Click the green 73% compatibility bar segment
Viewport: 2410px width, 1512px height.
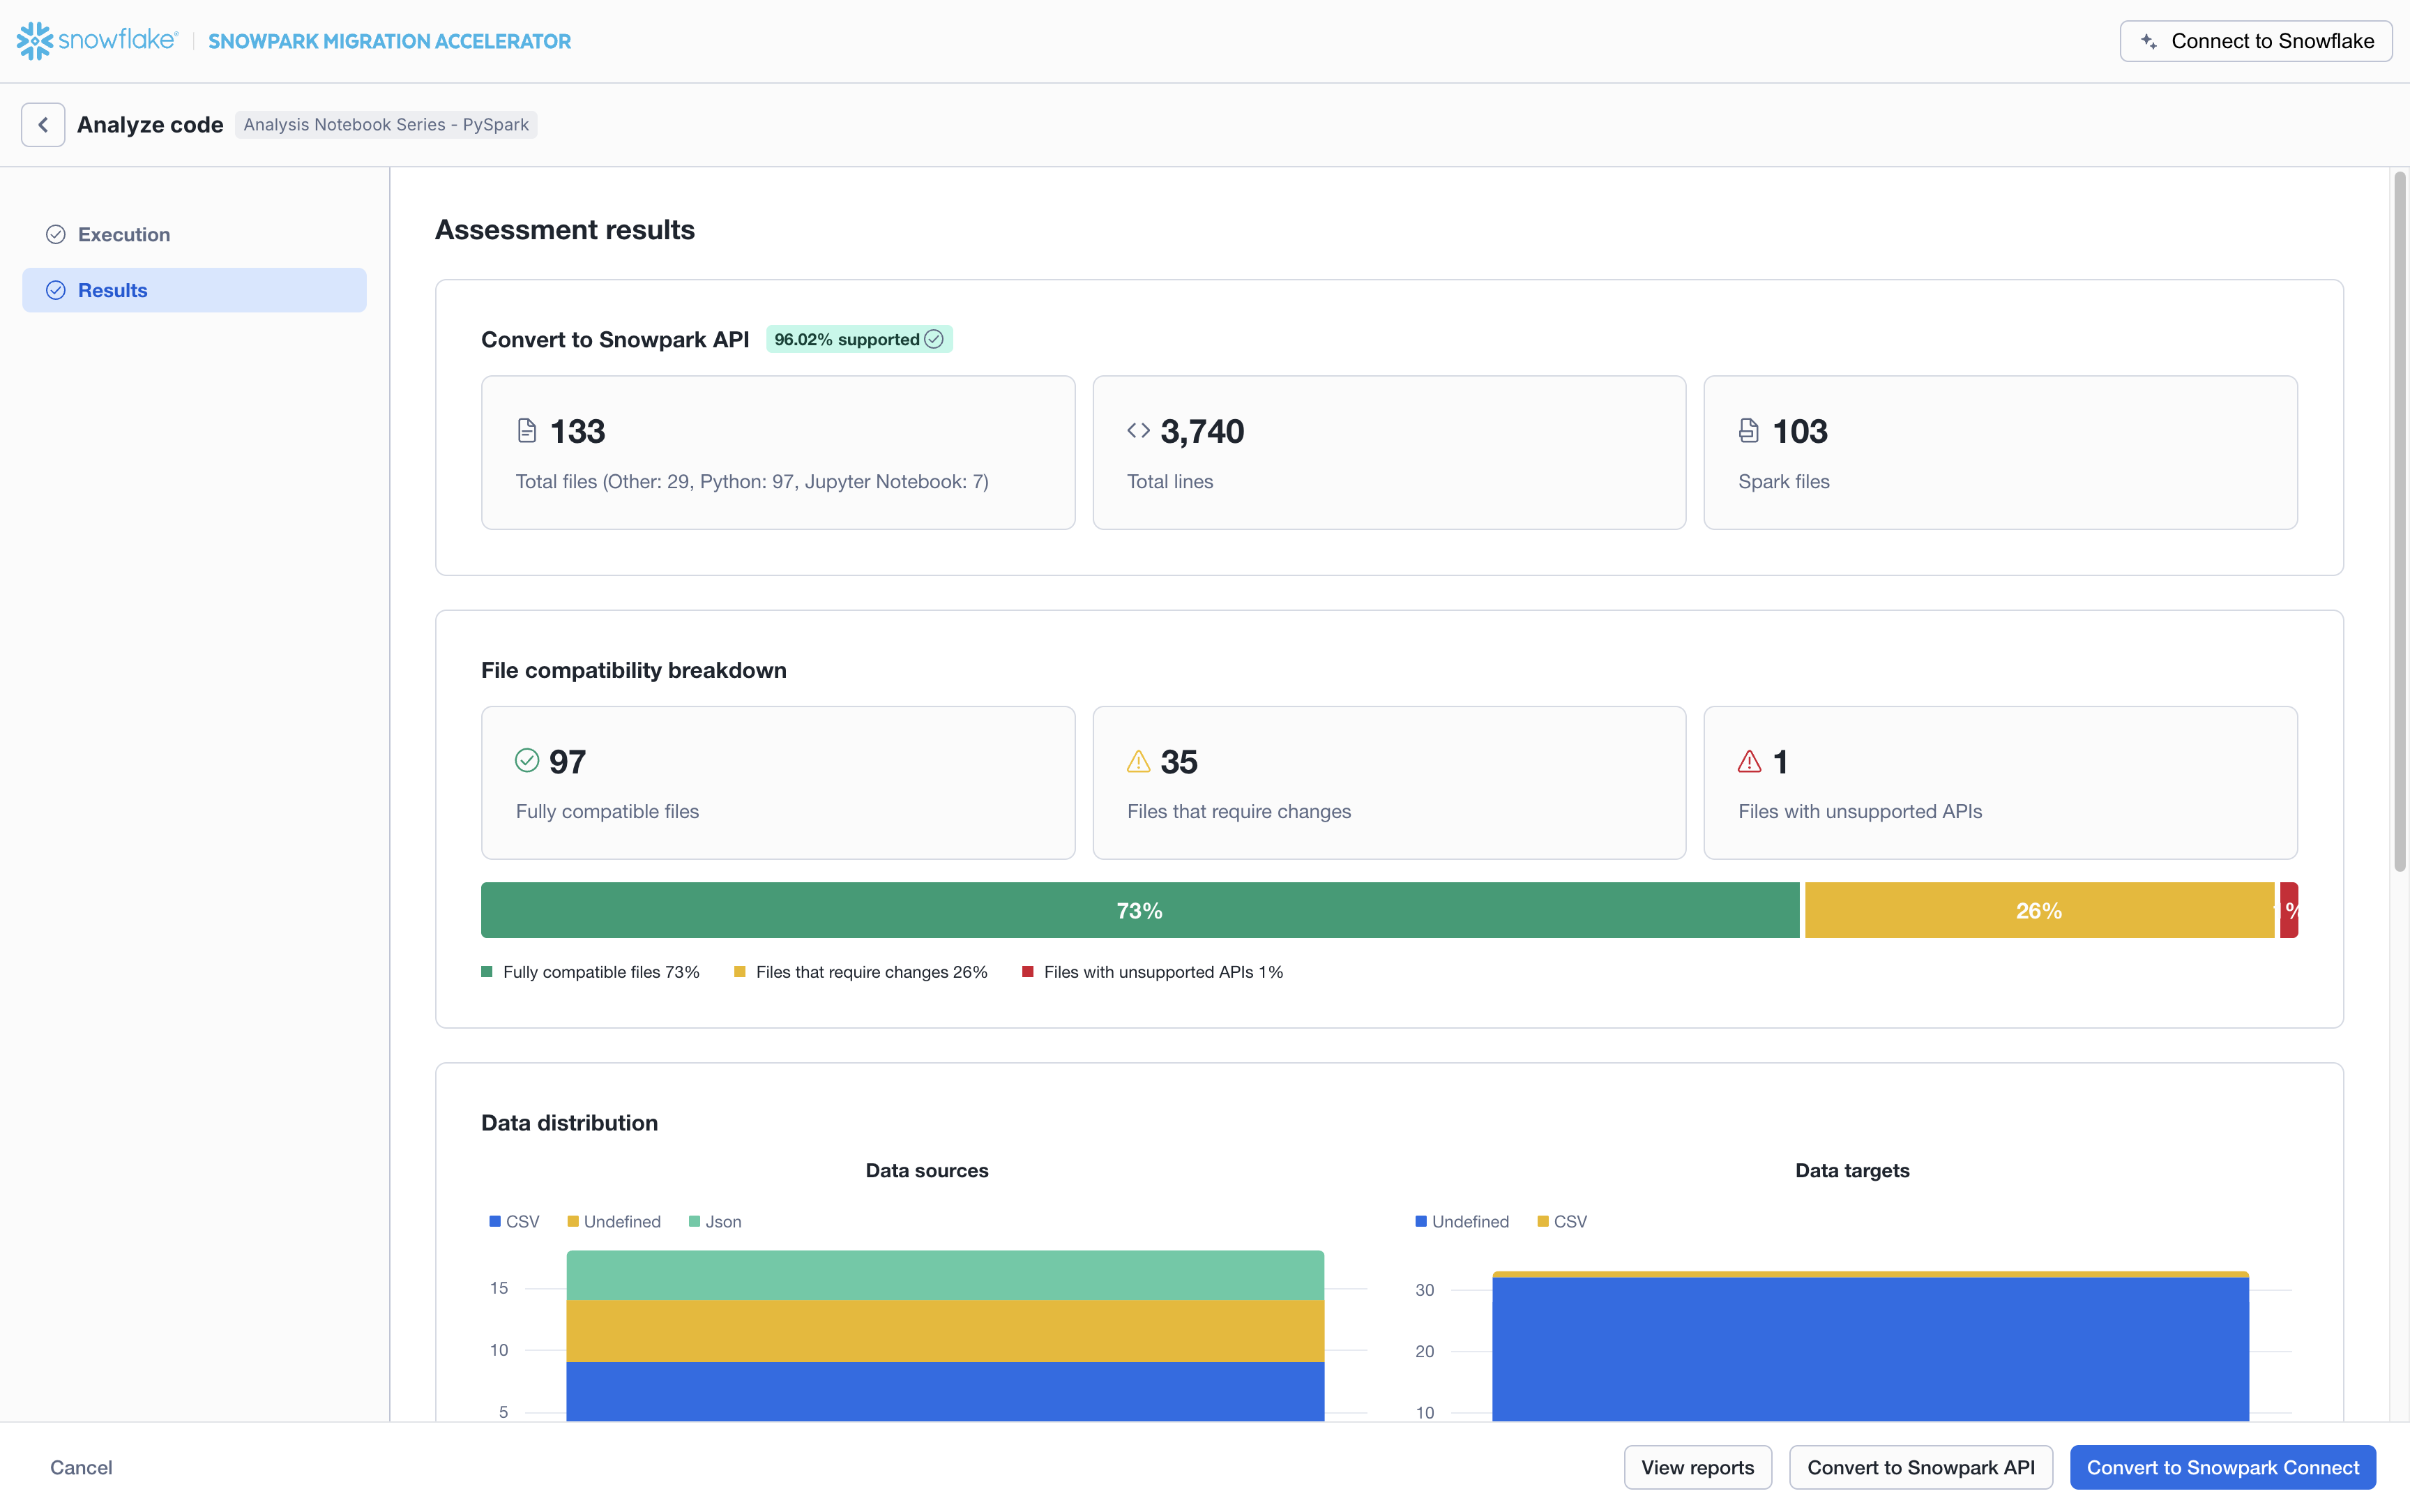(x=1139, y=910)
